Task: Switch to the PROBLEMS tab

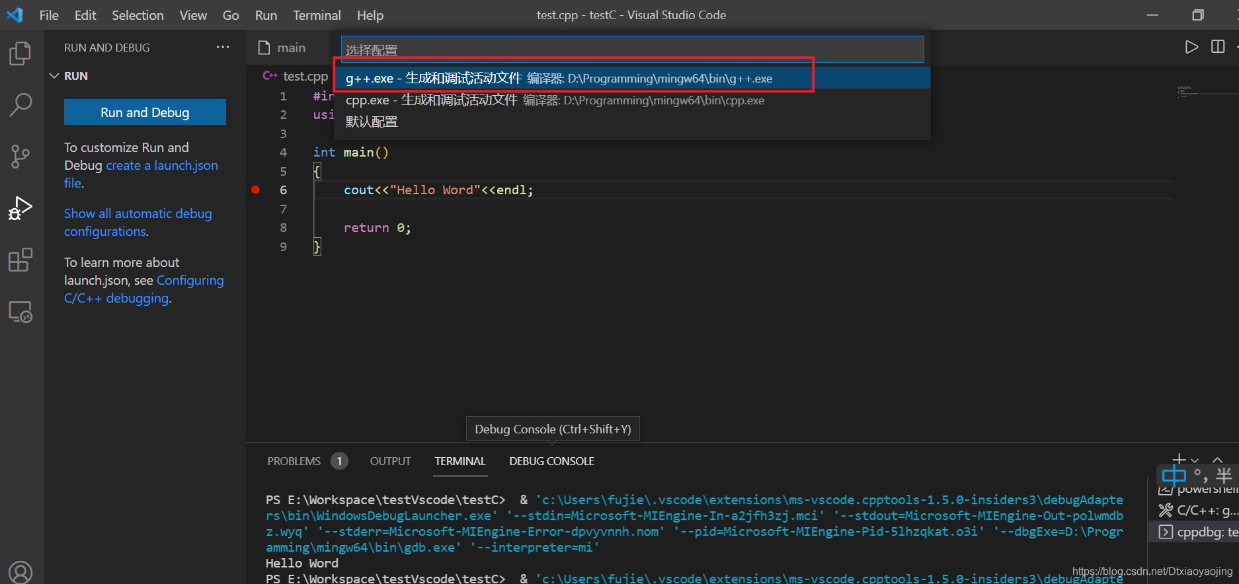Action: 294,461
